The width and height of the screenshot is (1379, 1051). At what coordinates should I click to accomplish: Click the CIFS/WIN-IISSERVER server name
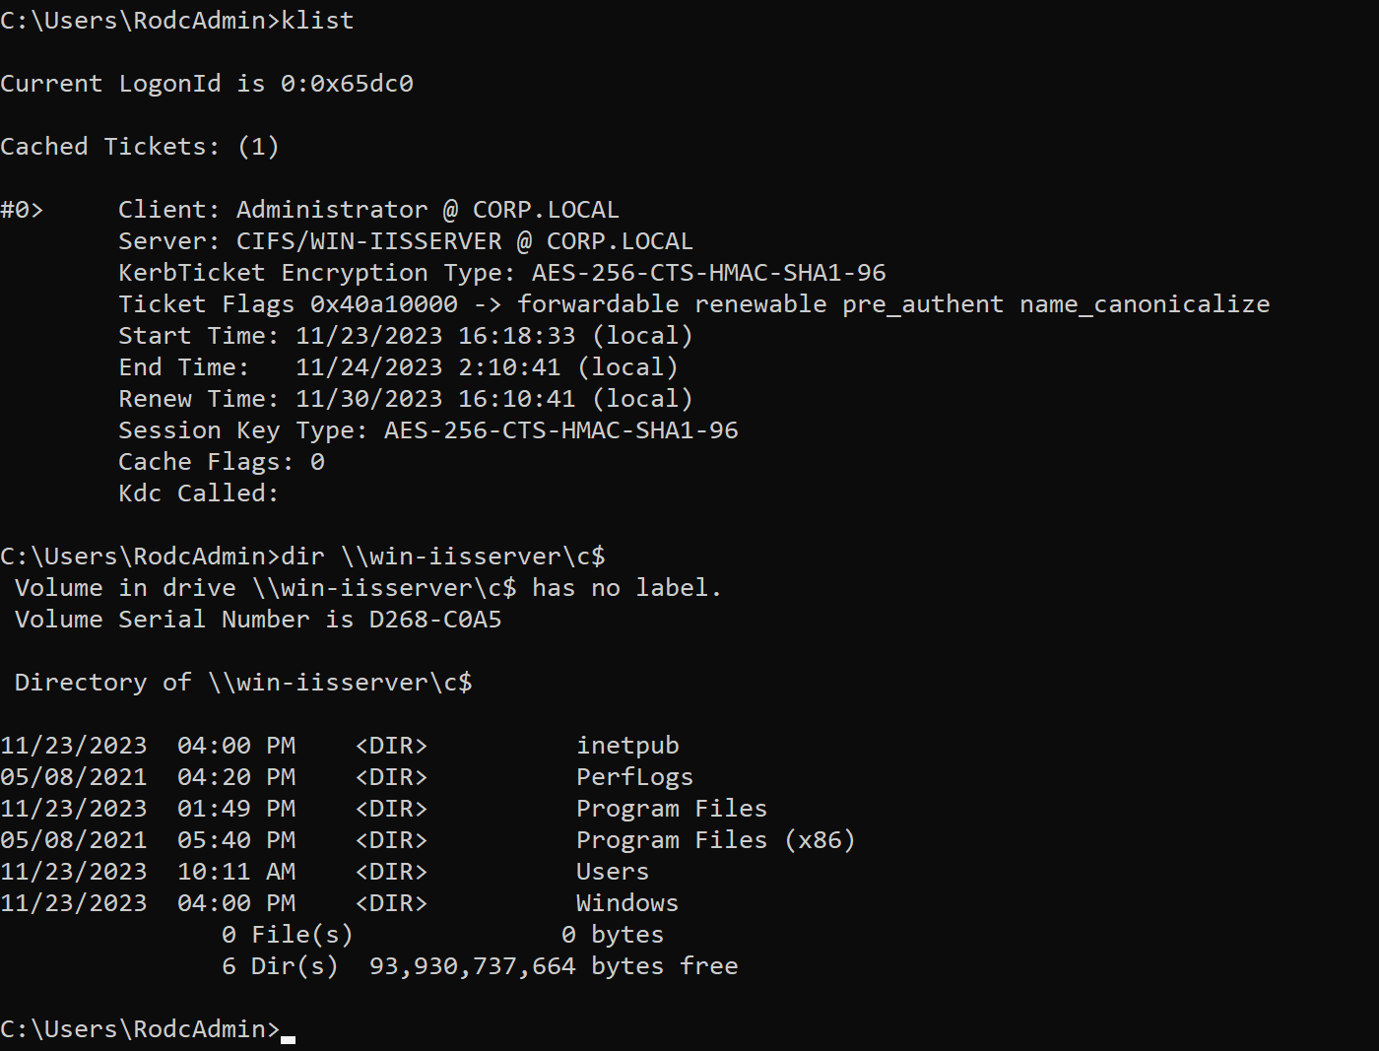pyautogui.click(x=368, y=241)
